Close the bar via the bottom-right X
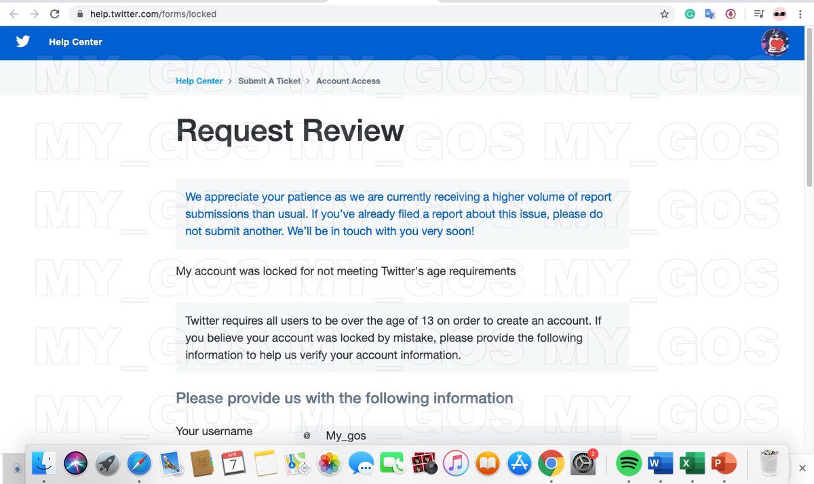814x484 pixels. (x=803, y=468)
